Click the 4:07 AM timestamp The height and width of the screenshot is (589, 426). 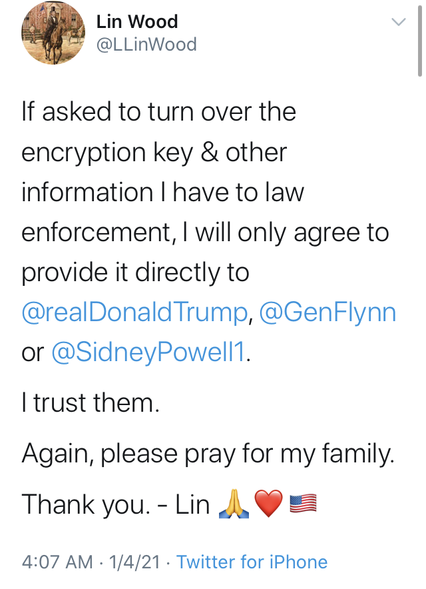coord(57,562)
